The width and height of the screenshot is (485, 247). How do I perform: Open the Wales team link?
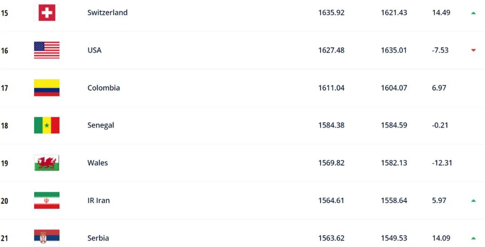pyautogui.click(x=97, y=163)
